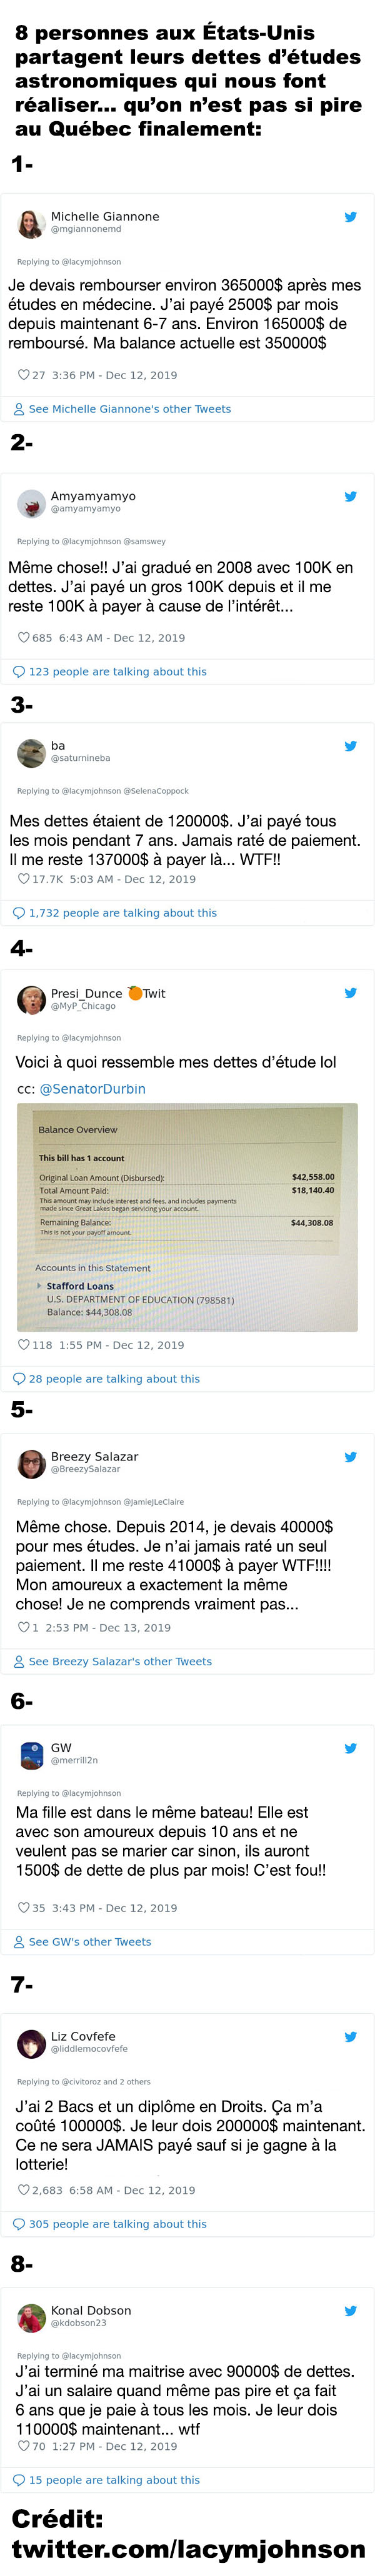Click Twitter bird icon on Michelle Giannone's tweet
Viewport: 375px width, 2576px height.
(351, 217)
